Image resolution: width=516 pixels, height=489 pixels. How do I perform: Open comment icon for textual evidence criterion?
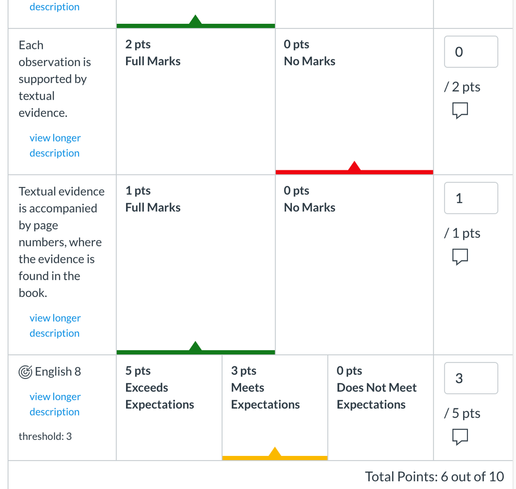(x=460, y=110)
